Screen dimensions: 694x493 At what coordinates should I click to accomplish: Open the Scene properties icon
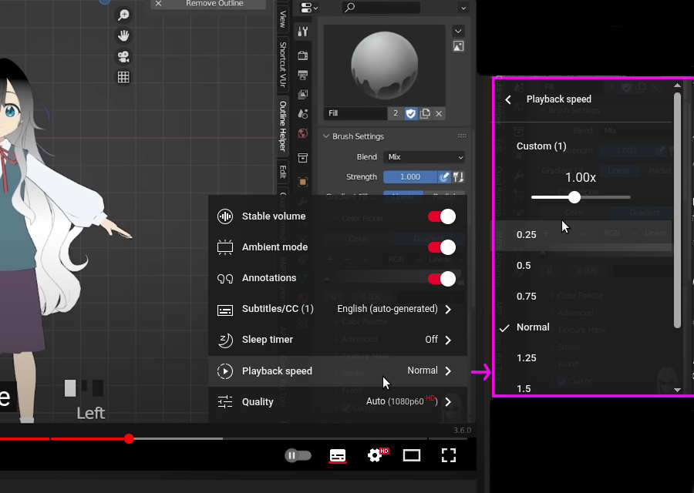pos(303,114)
